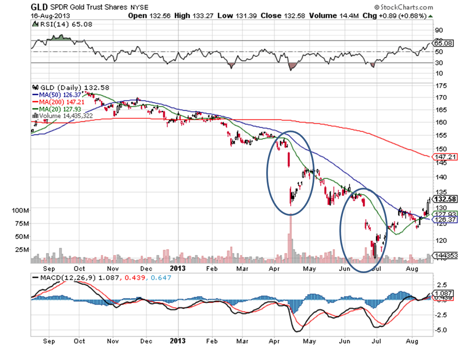Click the bold 132.58 tag on the price axis
This screenshot has width=458, height=347.
click(445, 199)
